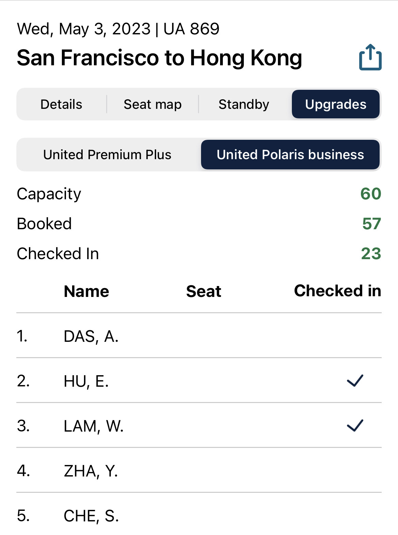Switch to the Standby tab
This screenshot has width=398, height=535.
tap(244, 104)
